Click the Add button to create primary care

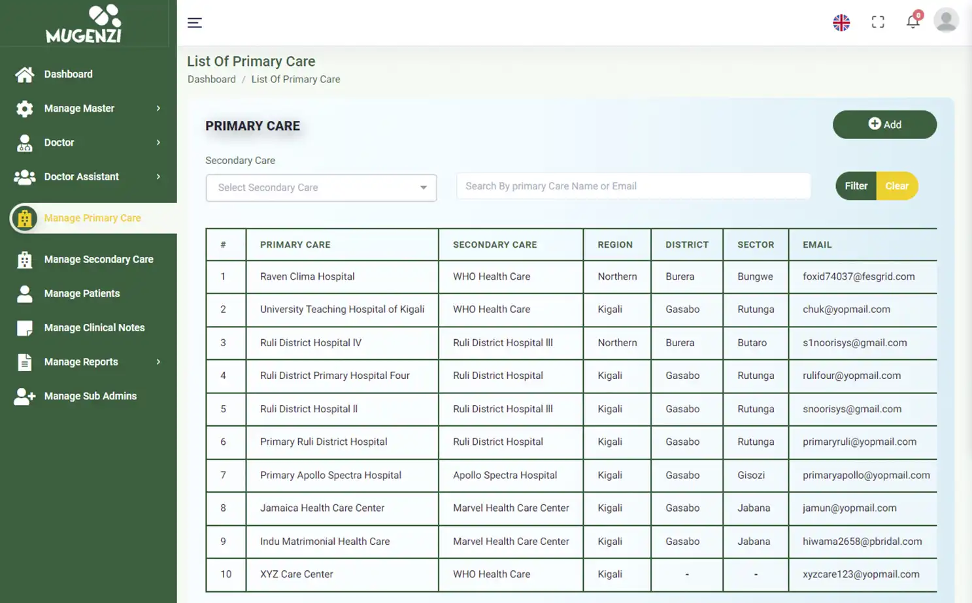click(884, 124)
